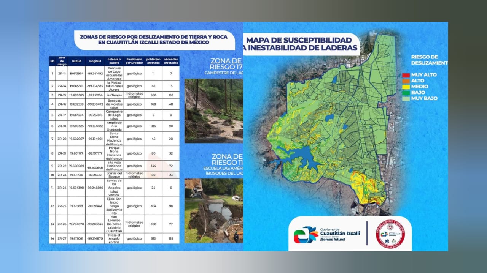Click the yellow MEDIO legend swatch

(x=406, y=87)
